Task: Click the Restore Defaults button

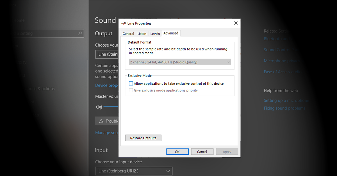Action: click(x=143, y=138)
